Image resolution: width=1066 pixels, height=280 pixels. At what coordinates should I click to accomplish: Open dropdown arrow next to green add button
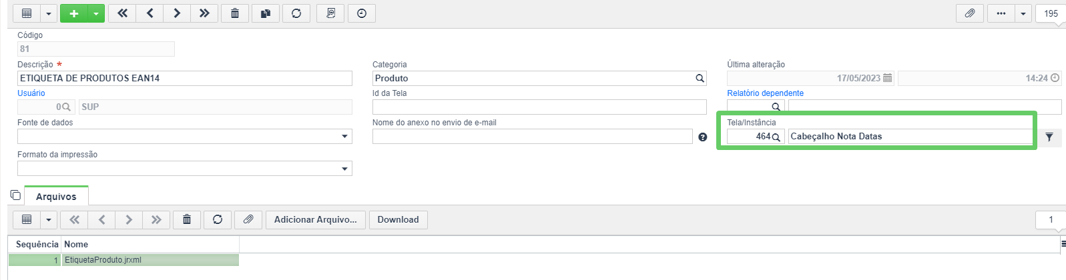pos(97,13)
